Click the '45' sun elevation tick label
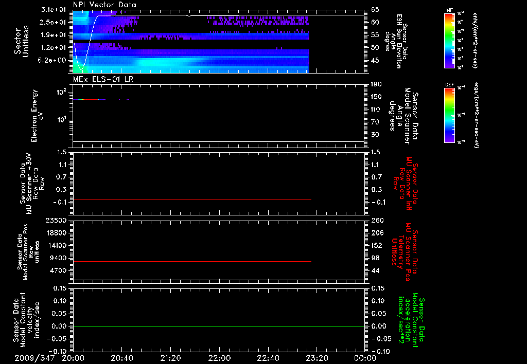The width and height of the screenshot is (527, 364). (375, 60)
